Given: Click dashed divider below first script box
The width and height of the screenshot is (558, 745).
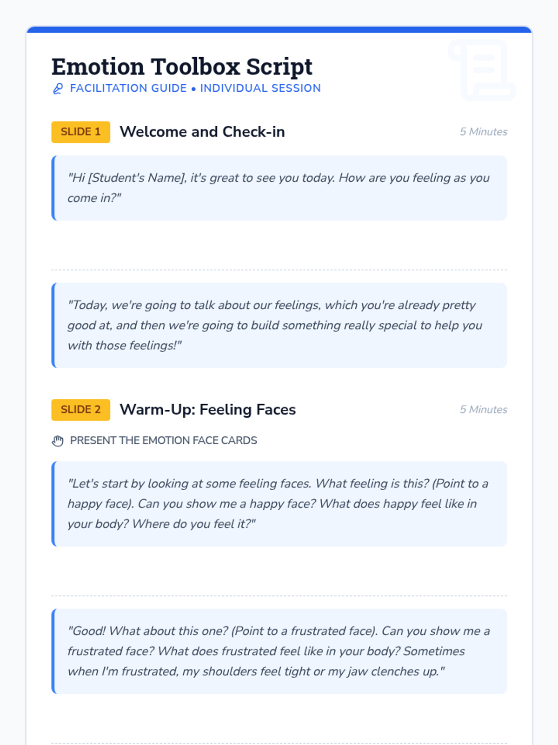Looking at the screenshot, I should click(279, 270).
